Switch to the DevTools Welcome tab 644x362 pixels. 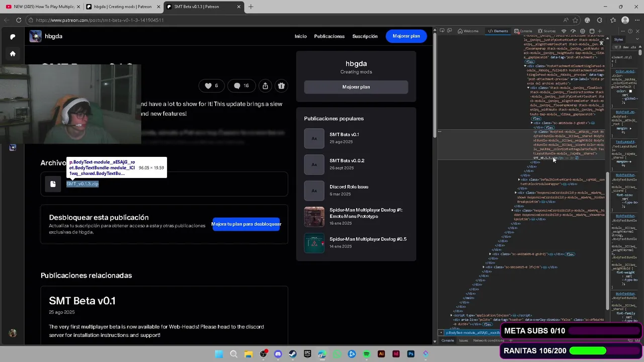[468, 31]
